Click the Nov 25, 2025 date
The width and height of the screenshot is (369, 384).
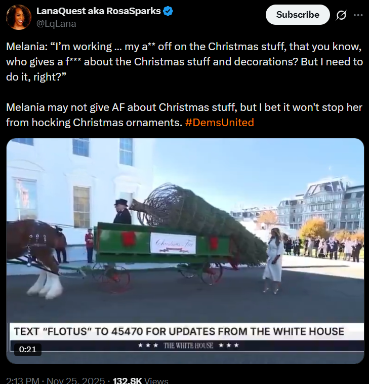(75, 381)
